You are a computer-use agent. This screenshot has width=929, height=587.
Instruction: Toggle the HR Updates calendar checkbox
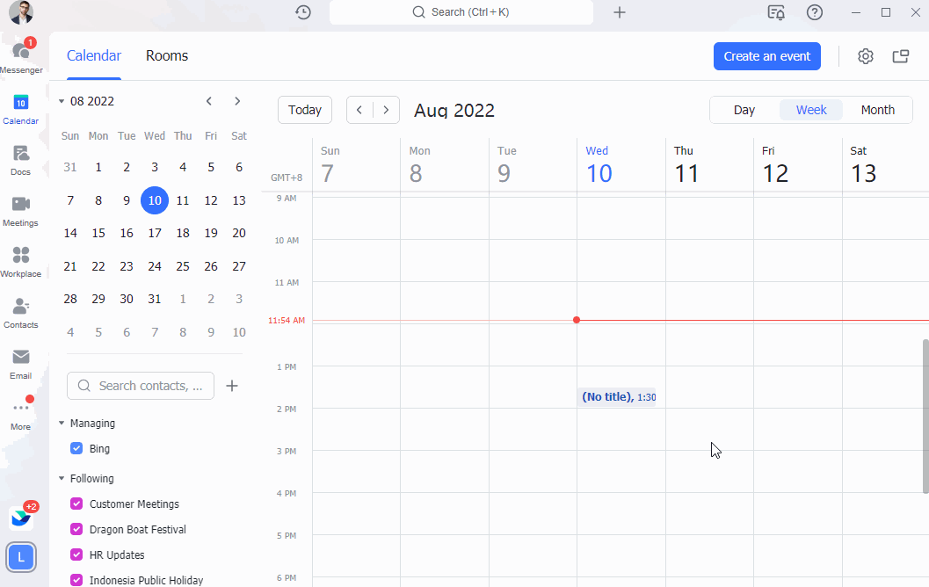(x=76, y=555)
